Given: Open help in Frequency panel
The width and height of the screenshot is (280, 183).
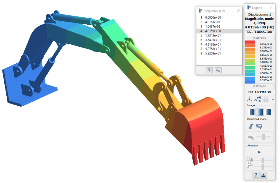Looking at the screenshot, I should 209,70.
